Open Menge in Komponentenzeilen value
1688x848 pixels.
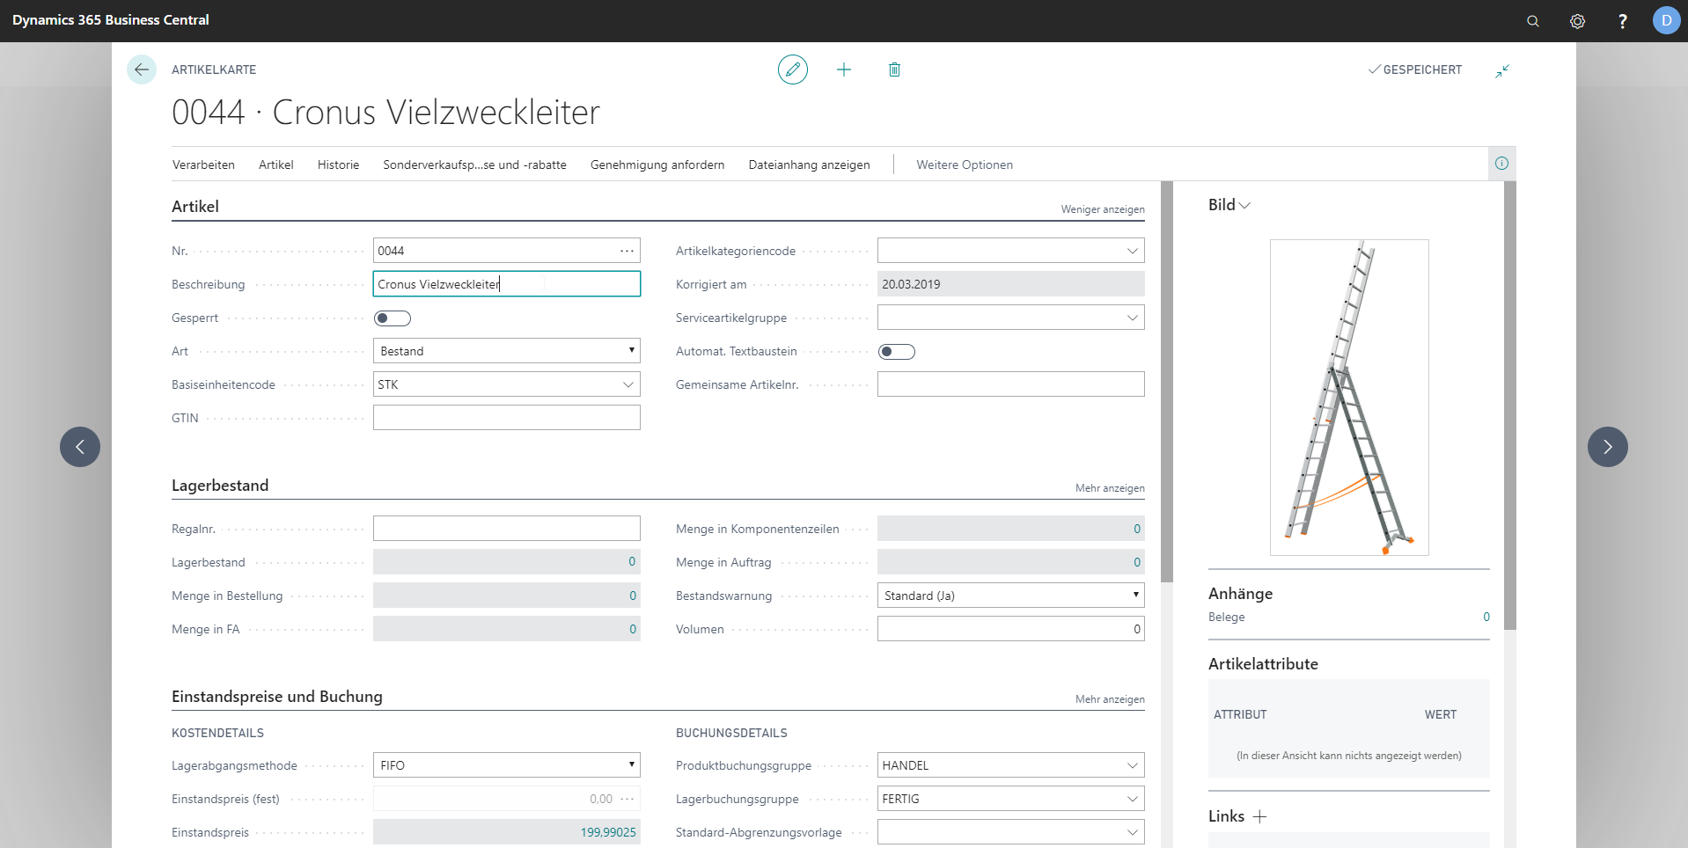(x=1137, y=529)
